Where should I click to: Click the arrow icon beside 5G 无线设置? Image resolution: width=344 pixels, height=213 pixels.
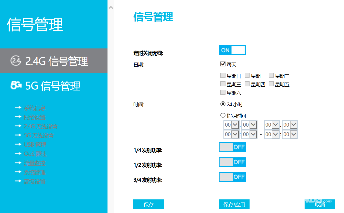[18, 135]
